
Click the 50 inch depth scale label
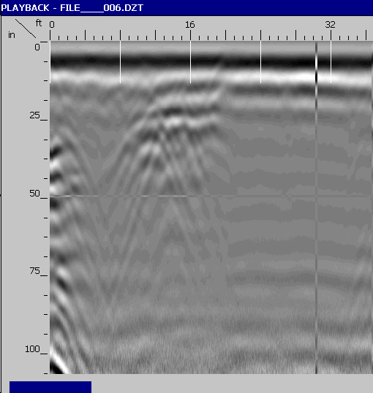[34, 194]
